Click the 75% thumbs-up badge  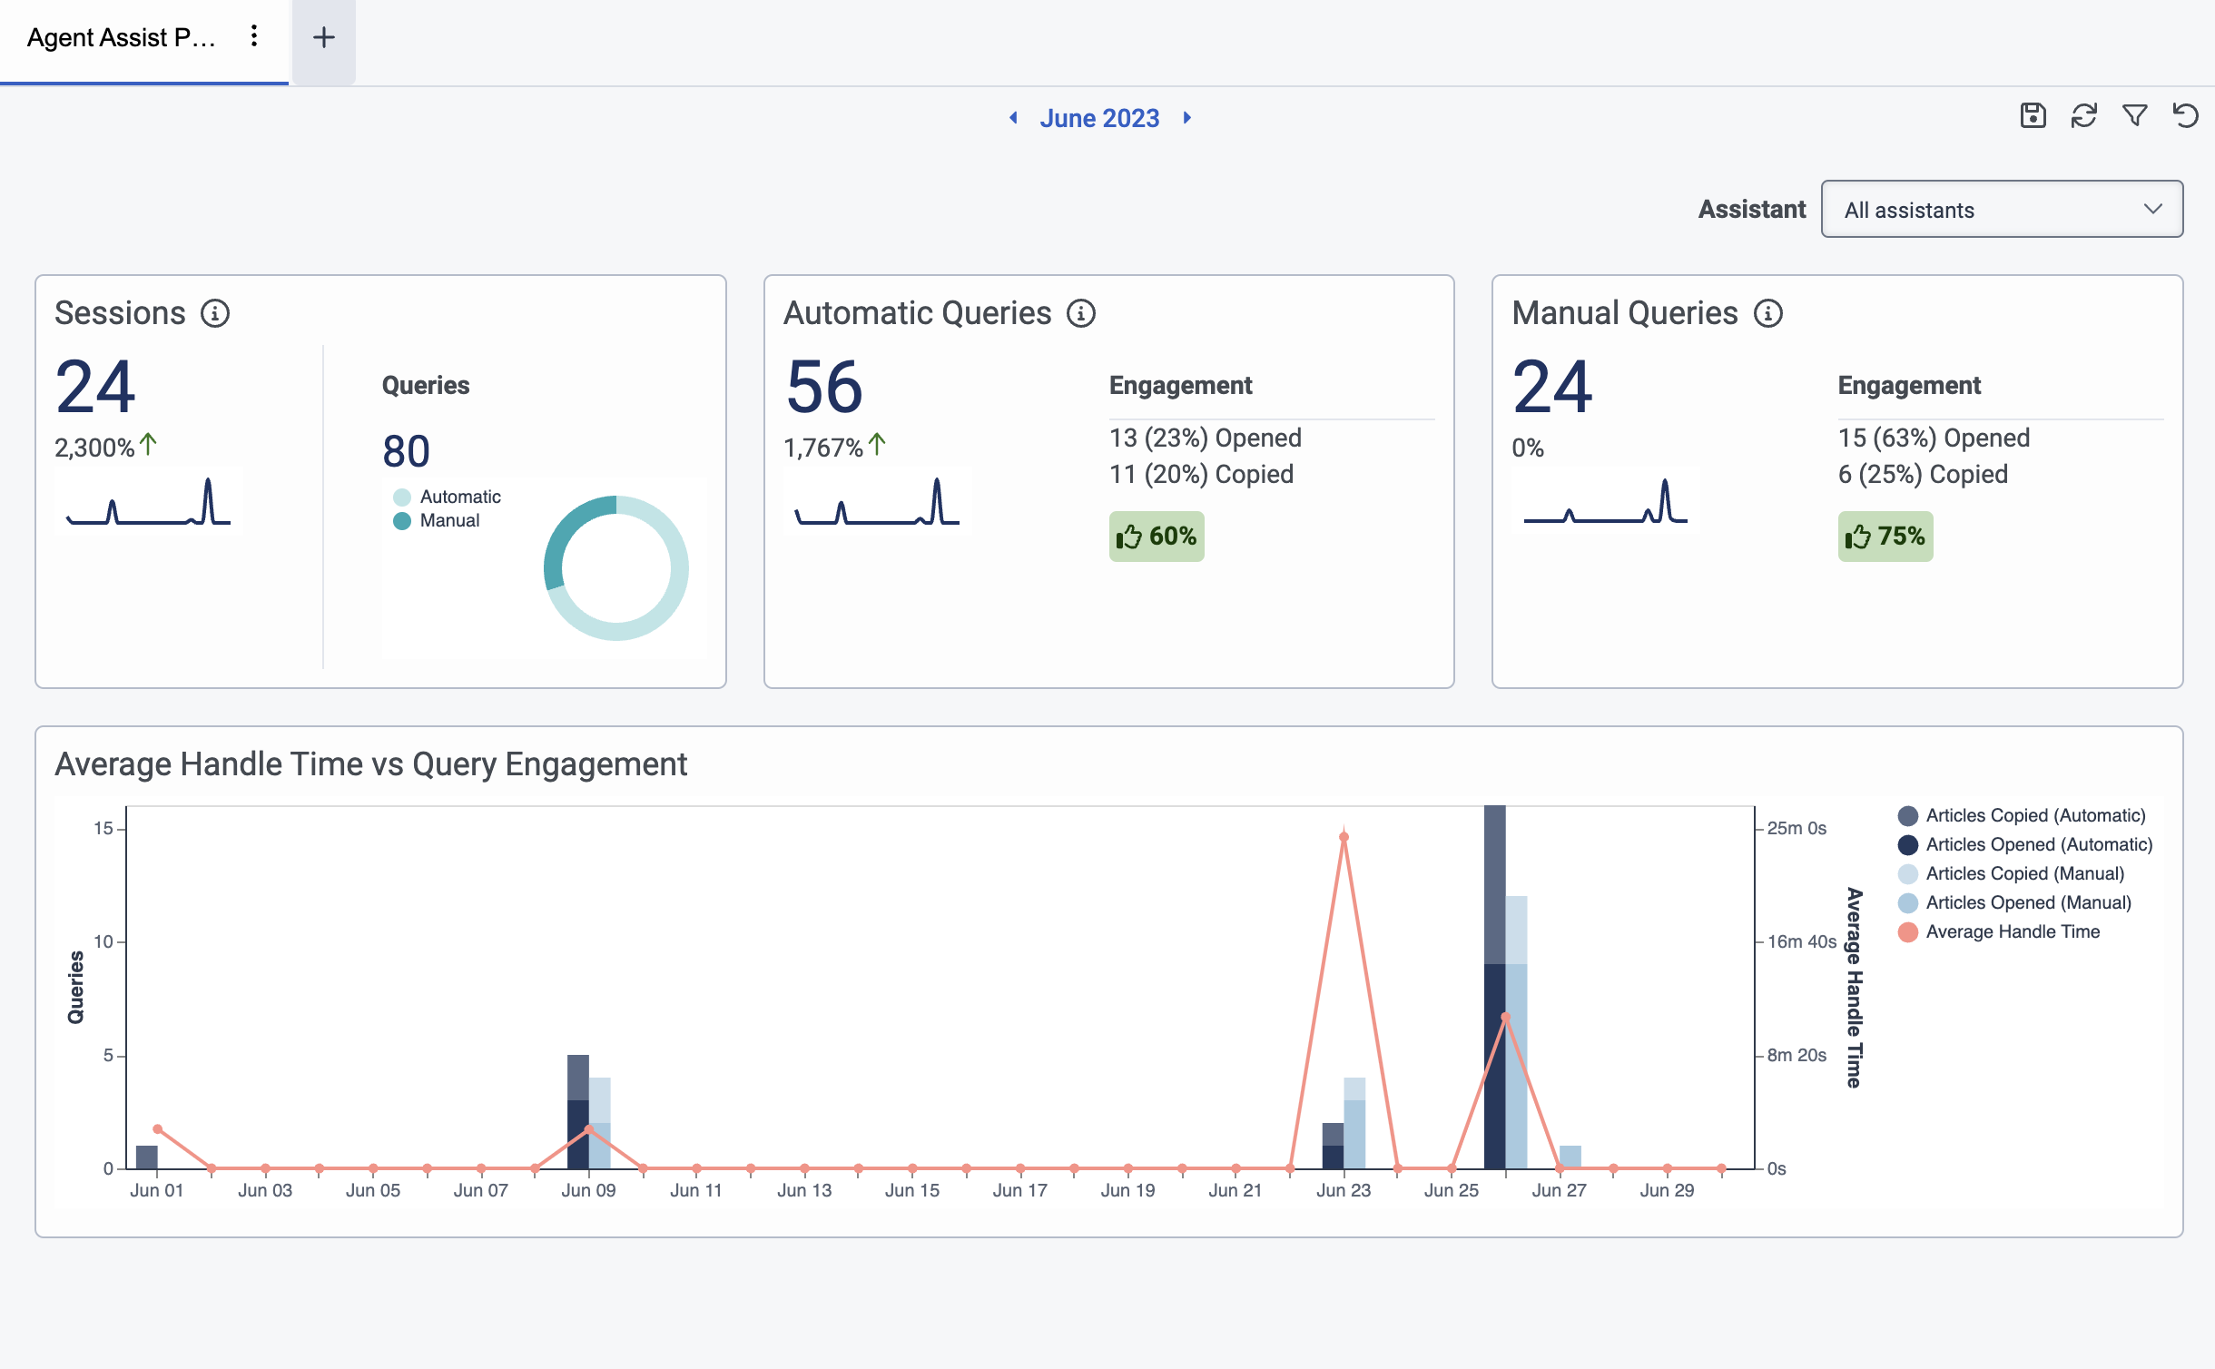point(1885,537)
